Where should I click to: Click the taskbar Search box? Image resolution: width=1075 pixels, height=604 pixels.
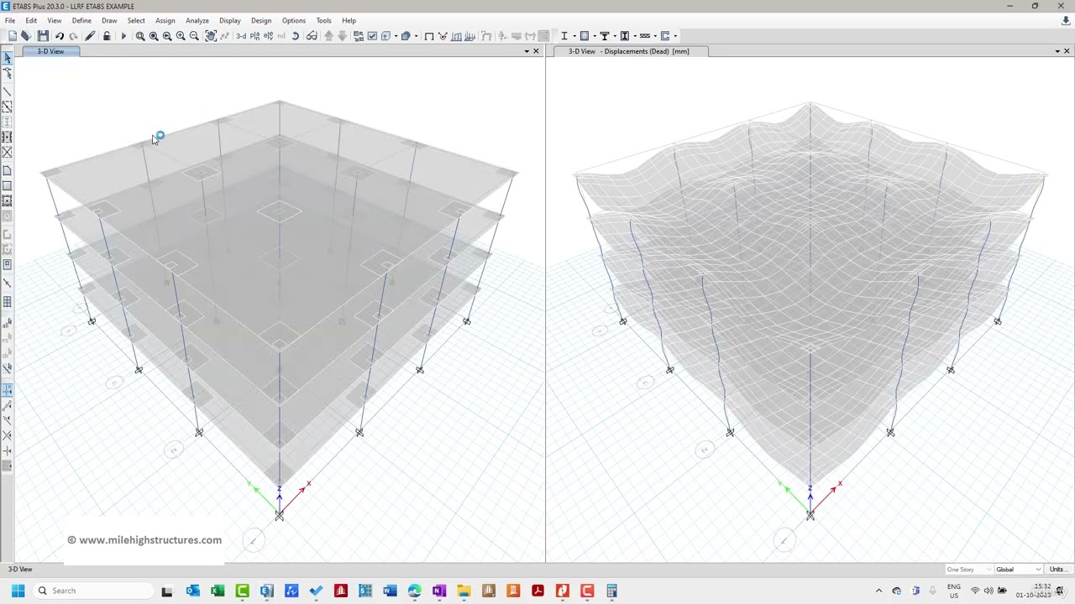[x=92, y=591]
